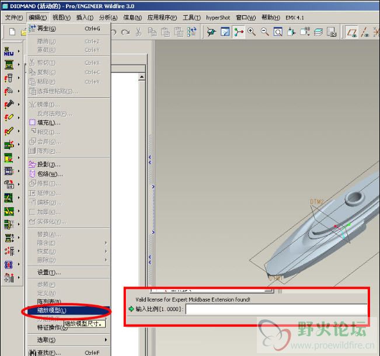Choose 包络(W)... menu entry
Screen dimensions: 380x356
coord(69,174)
